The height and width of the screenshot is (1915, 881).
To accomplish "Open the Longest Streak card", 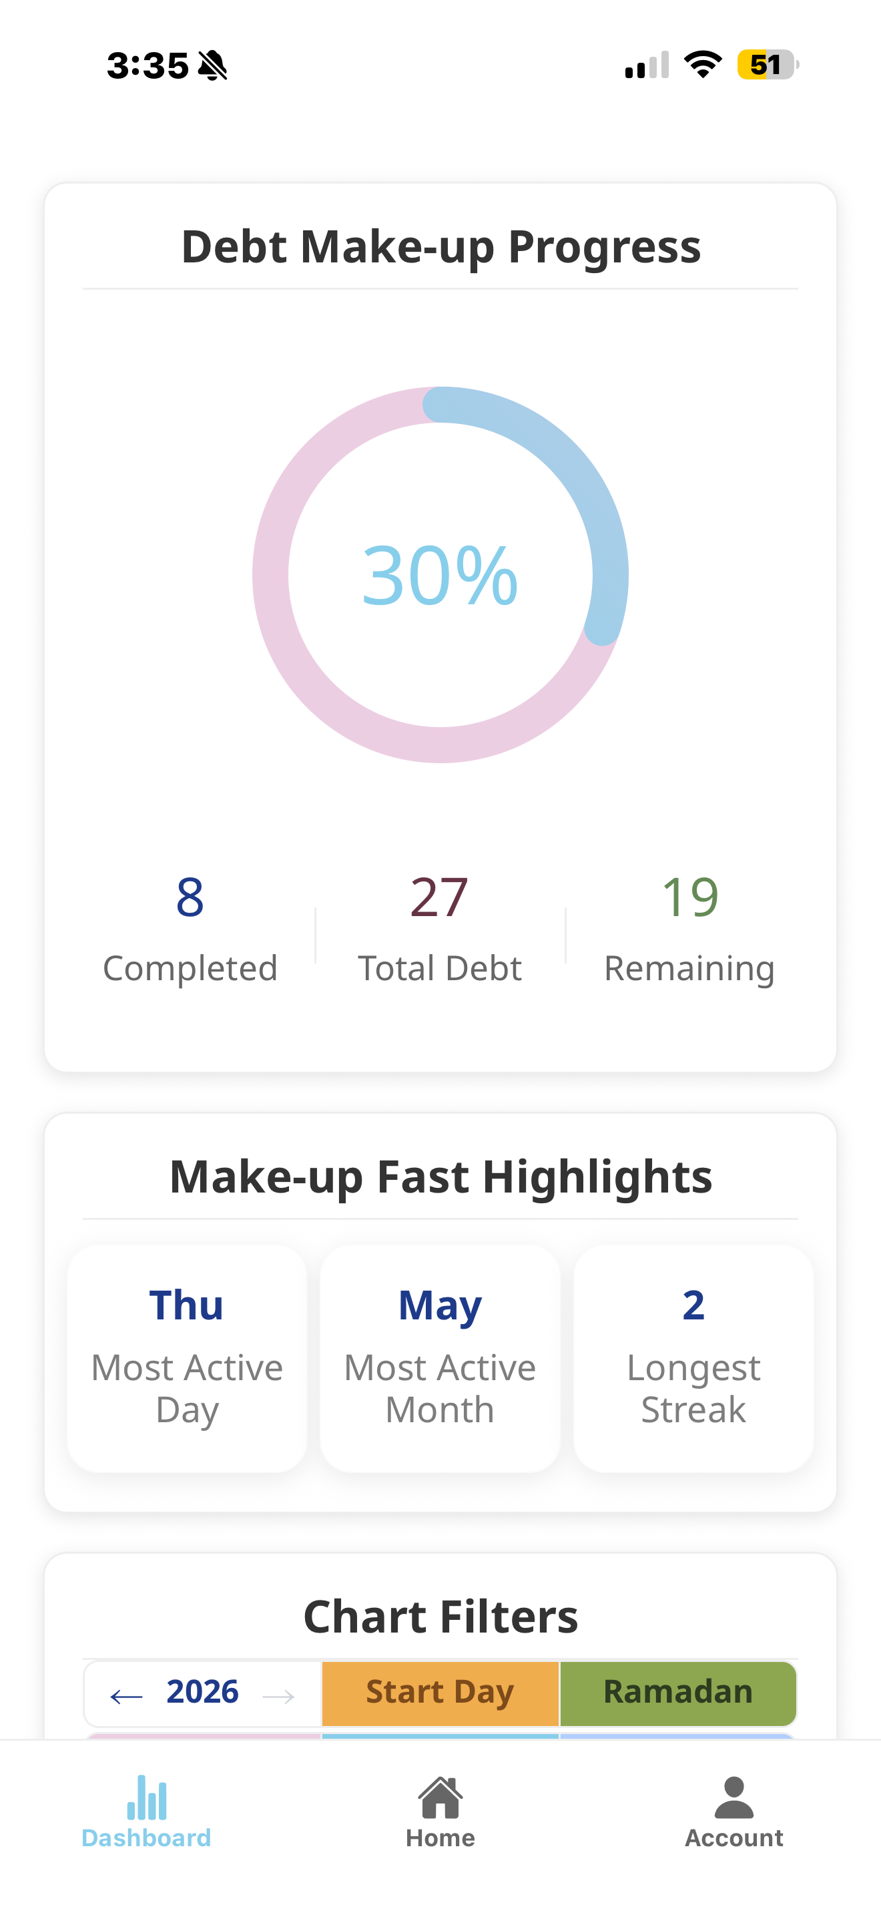I will click(x=693, y=1358).
